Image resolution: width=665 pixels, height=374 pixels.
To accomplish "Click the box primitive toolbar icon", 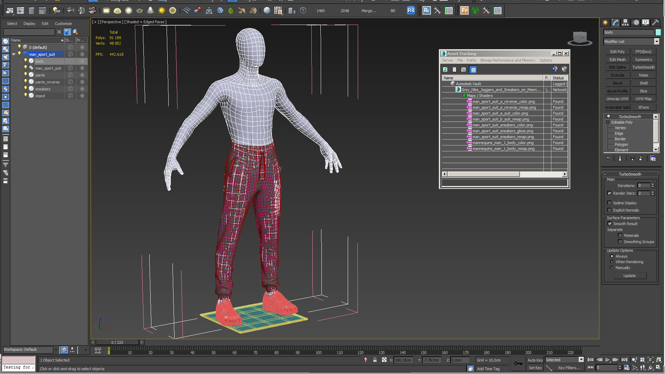I will pyautogui.click(x=106, y=11).
